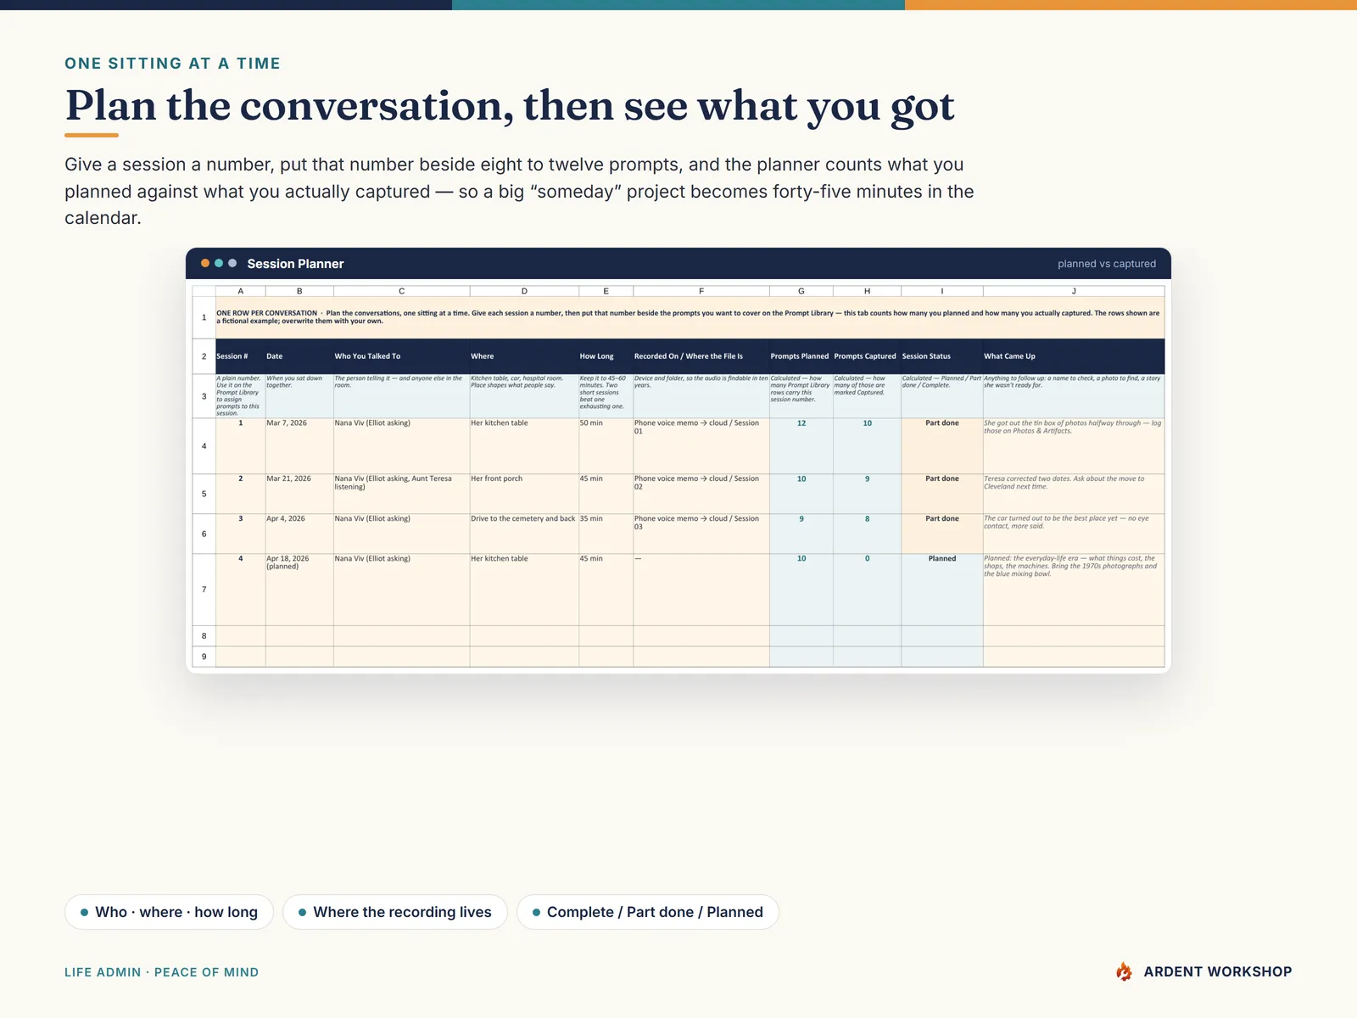Click the "Session Planner" window title

coord(295,264)
